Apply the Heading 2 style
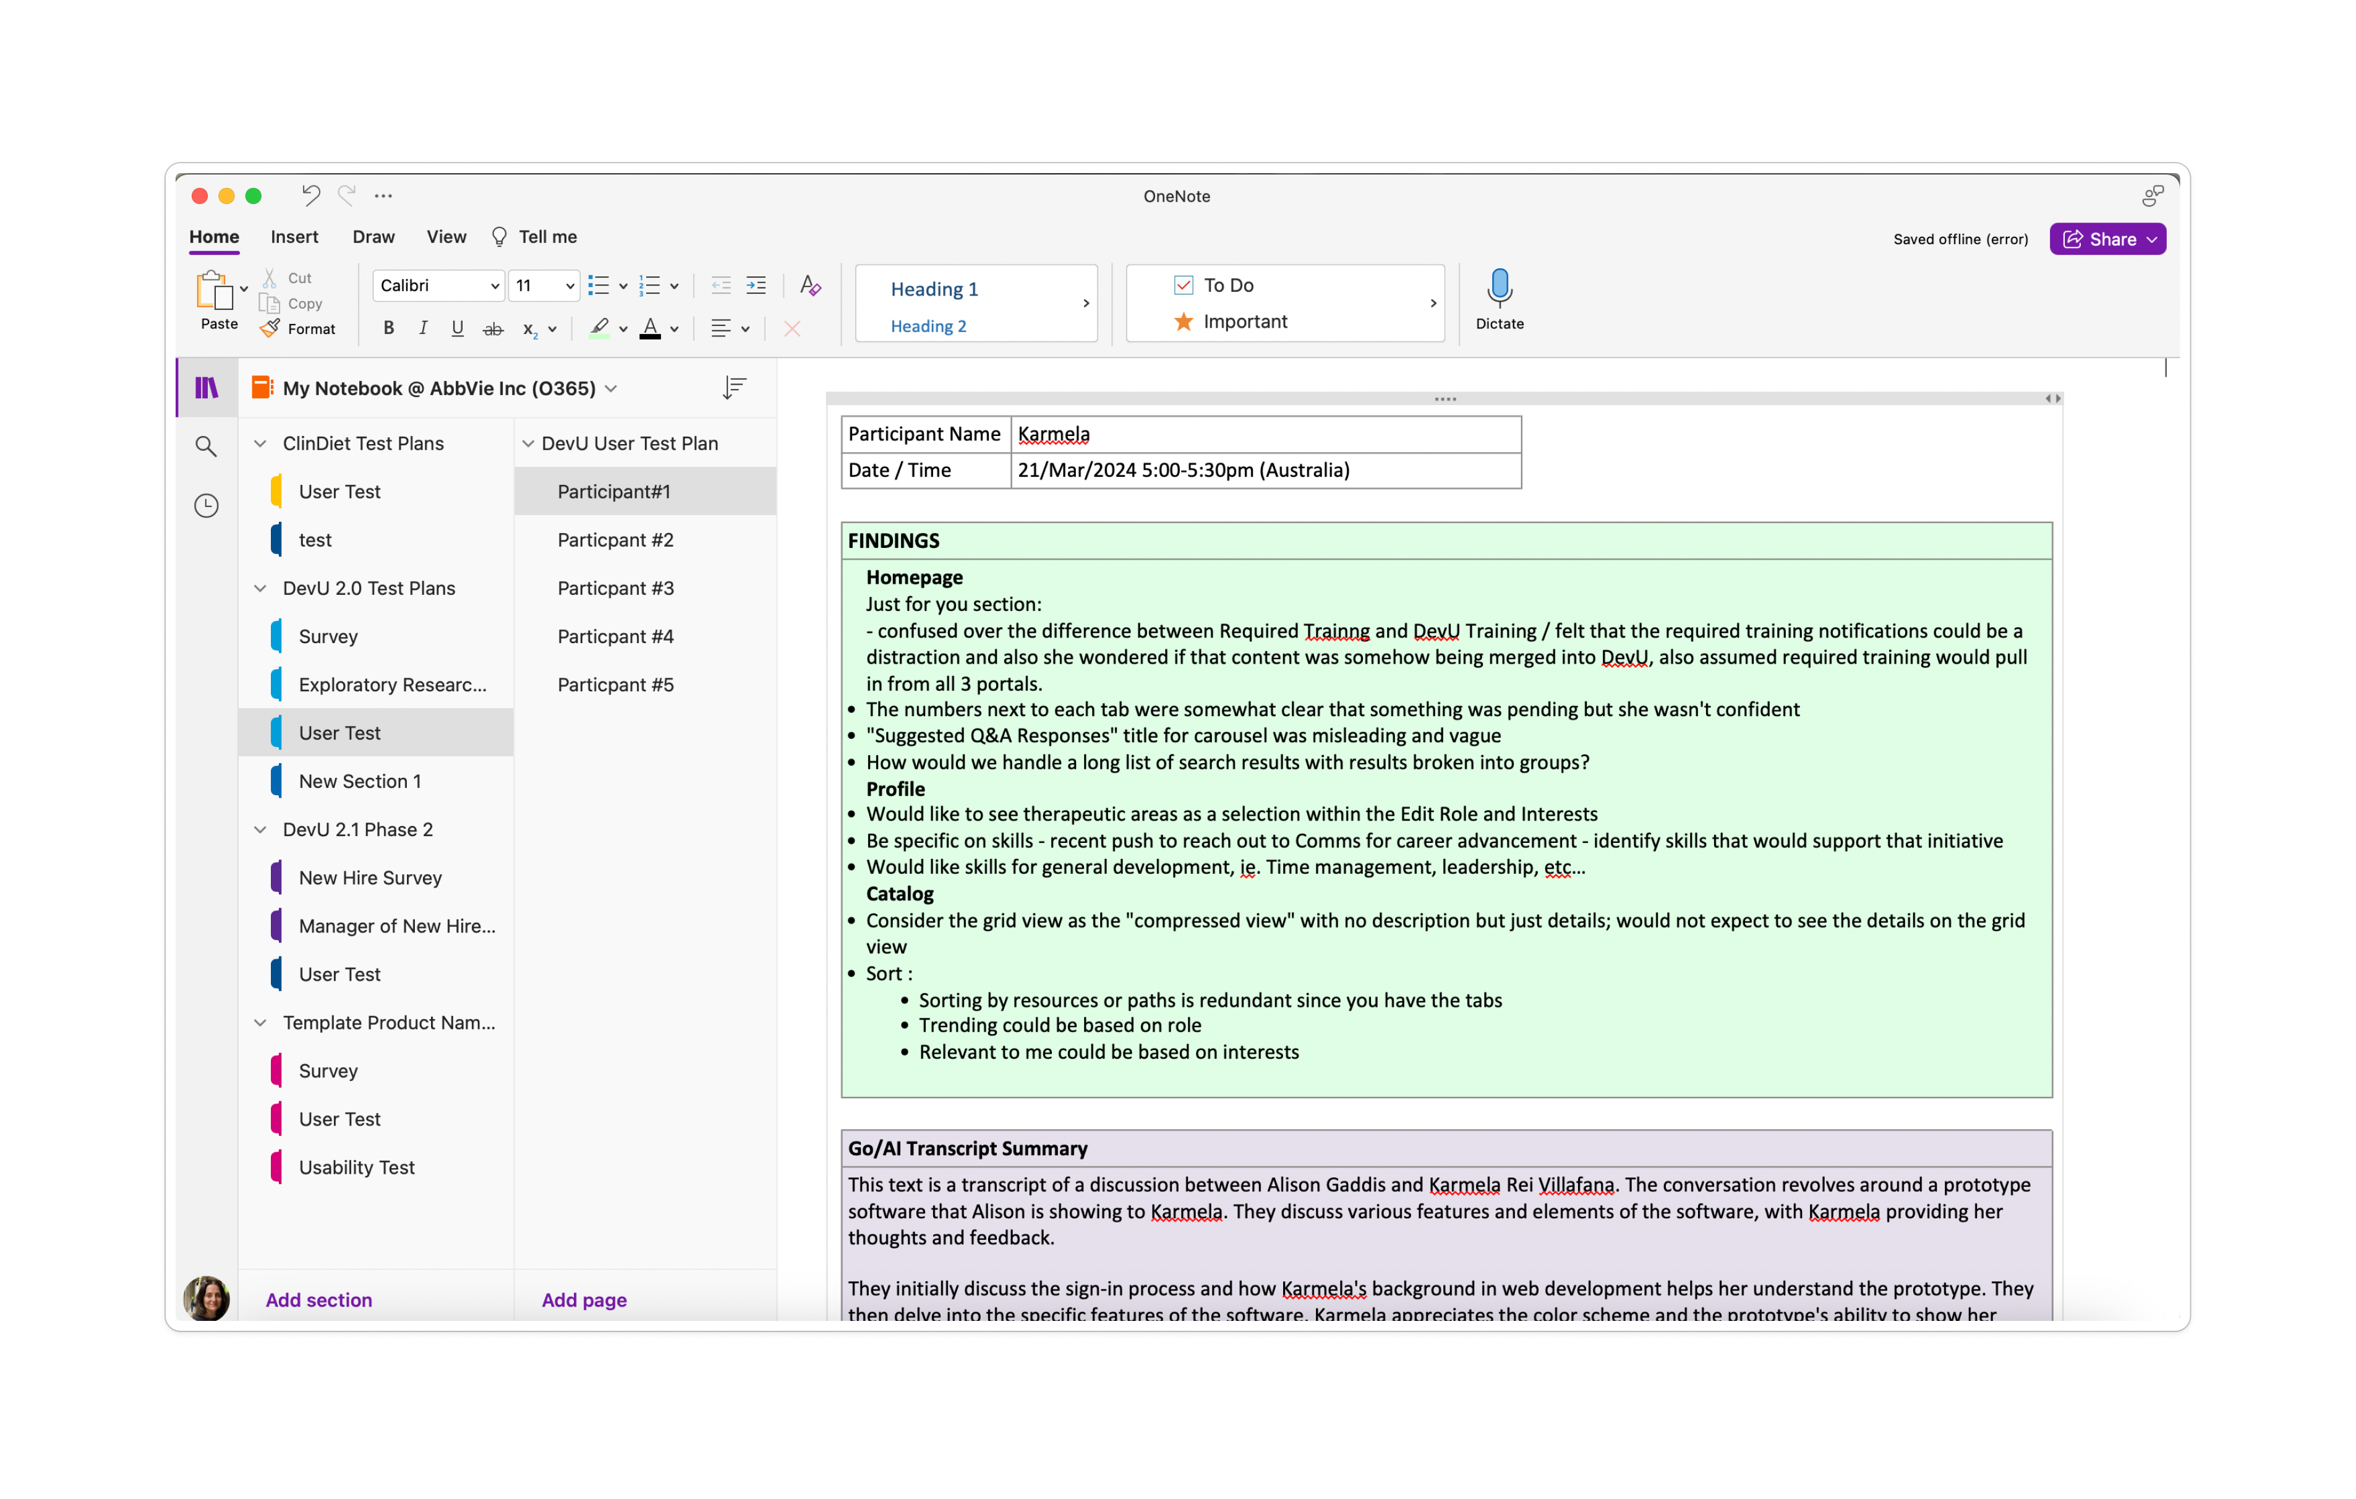 (929, 326)
